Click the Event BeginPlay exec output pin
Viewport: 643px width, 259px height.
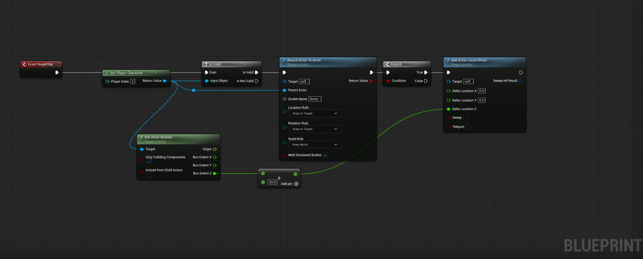pos(57,72)
